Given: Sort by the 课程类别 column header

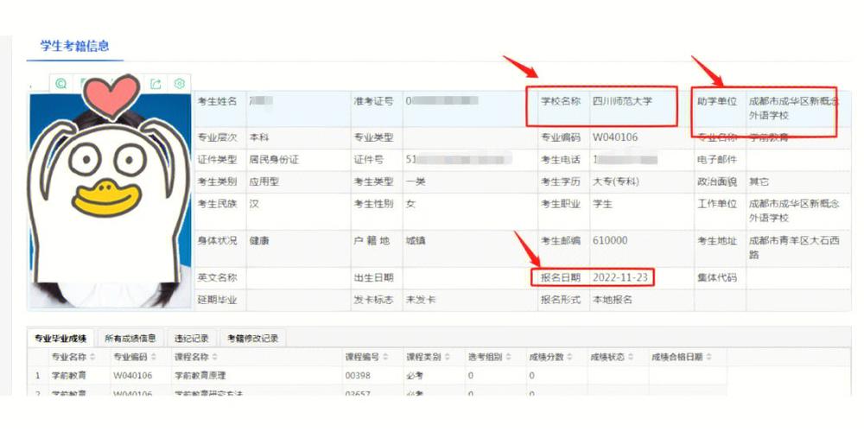Looking at the screenshot, I should [429, 357].
